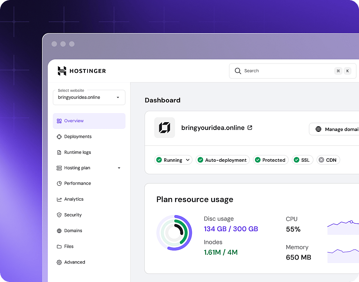The image size is (359, 282).
Task: Click the Protected status badge
Action: click(271, 160)
